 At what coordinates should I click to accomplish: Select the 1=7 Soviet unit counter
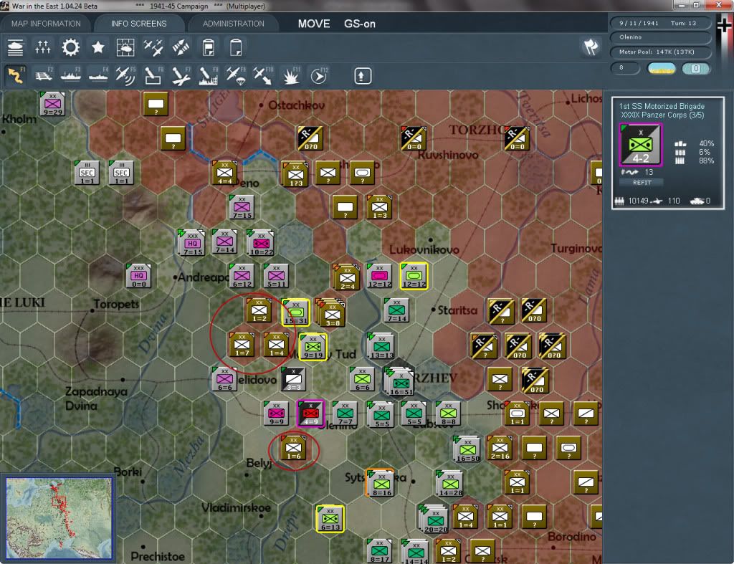click(242, 345)
